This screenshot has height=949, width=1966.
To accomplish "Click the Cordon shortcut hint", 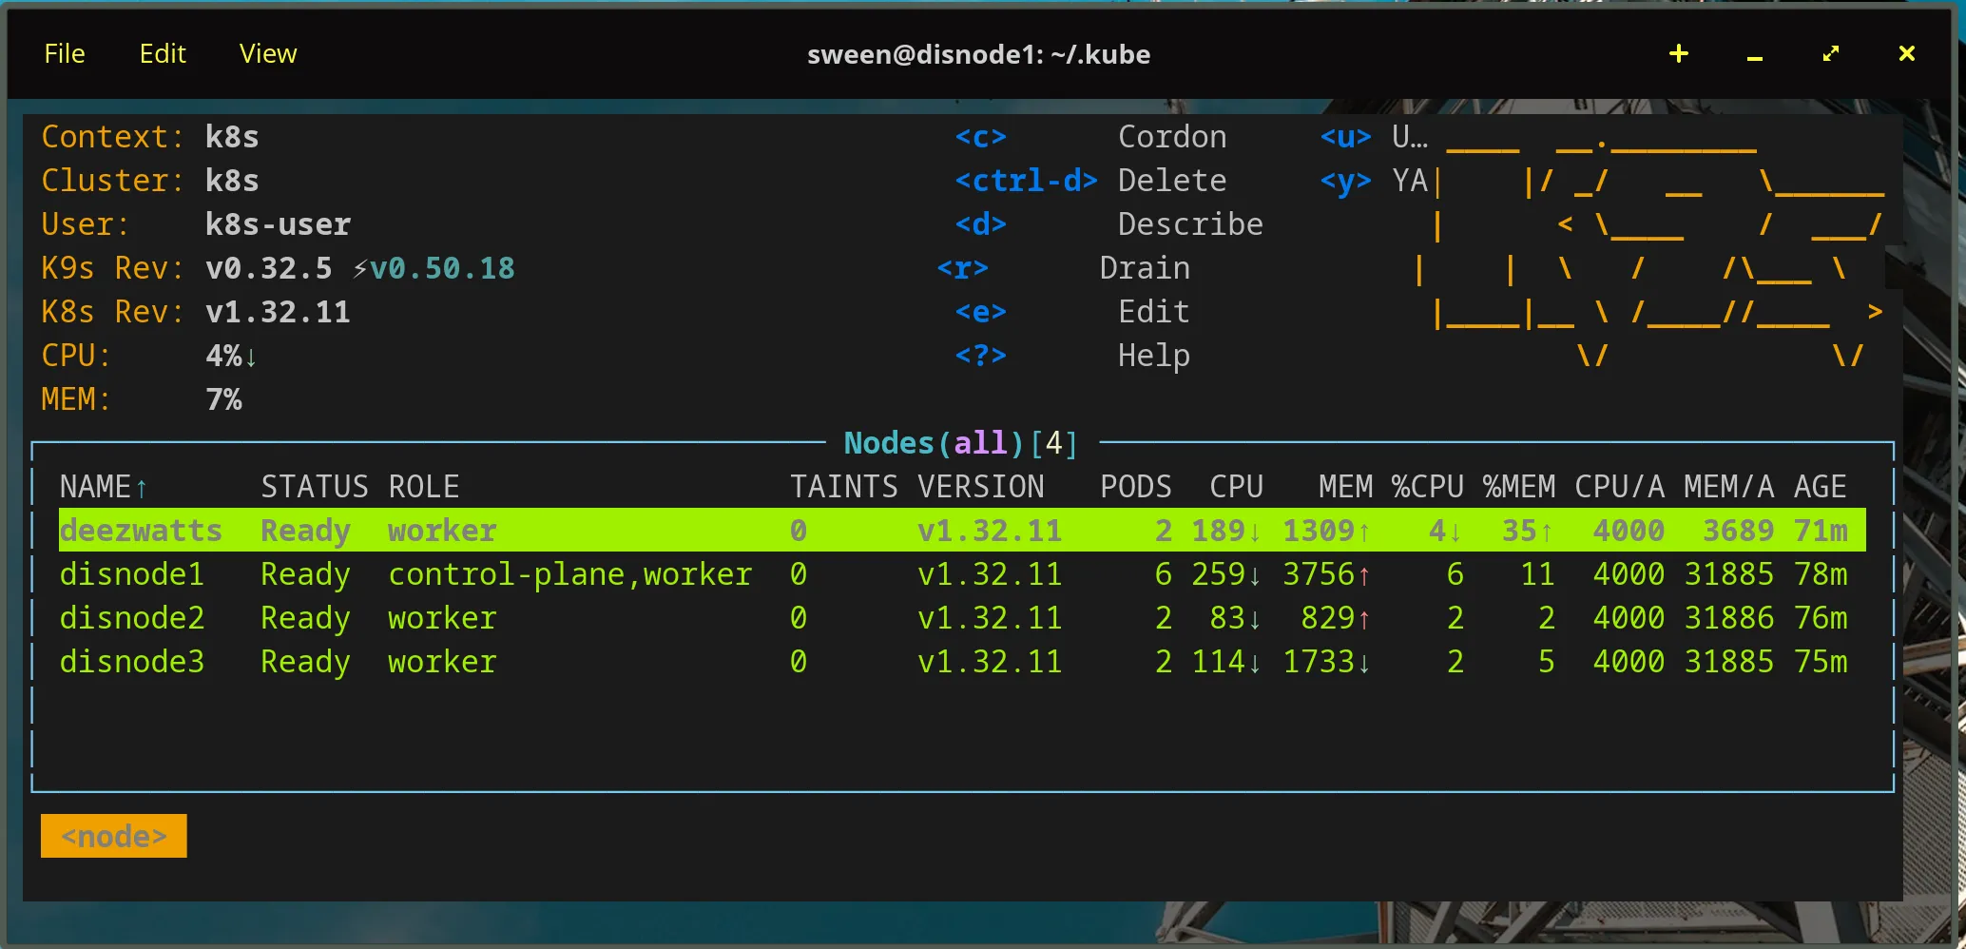I will point(1171,137).
